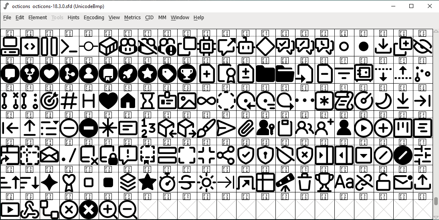Select the paintbrush glyph

[x=206, y=128]
